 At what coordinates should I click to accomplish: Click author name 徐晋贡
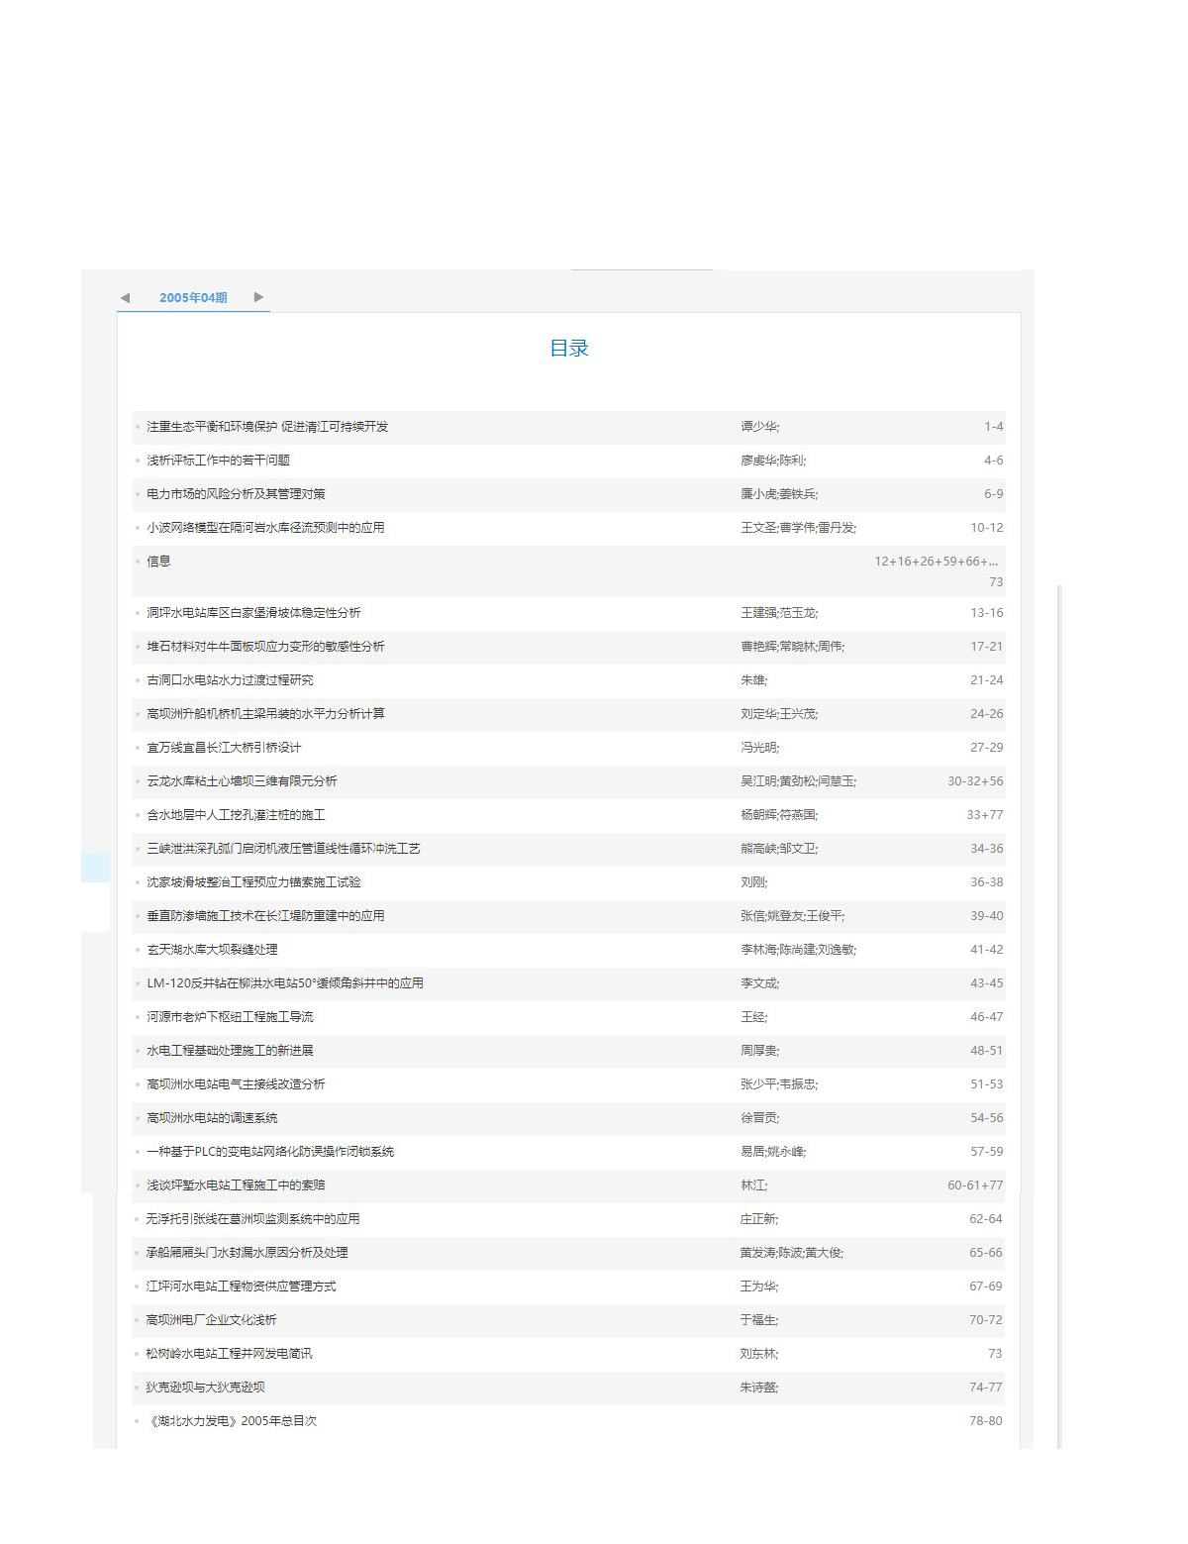point(760,1118)
